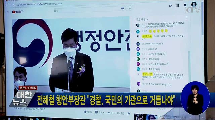This screenshot has height=120, width=215.
Task: Click the flag report icon
Action: coord(129,113)
